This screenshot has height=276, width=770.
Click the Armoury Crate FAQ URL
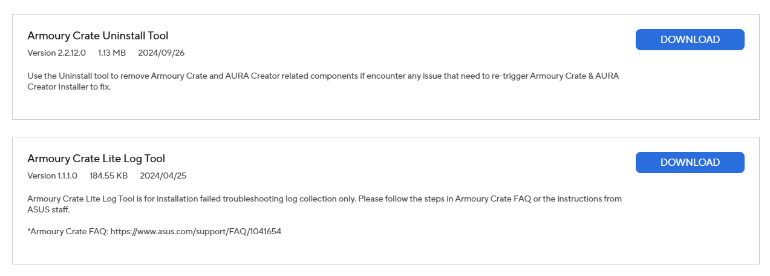(x=197, y=231)
